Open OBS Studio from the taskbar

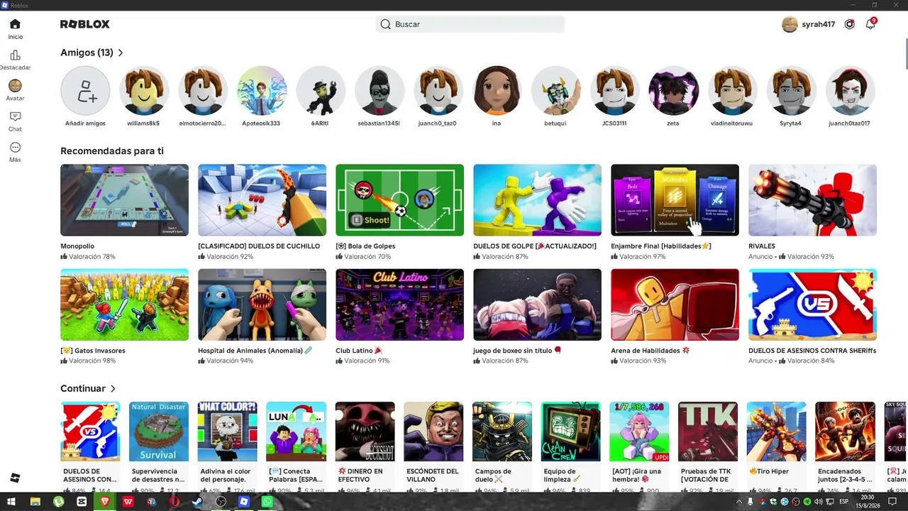[x=221, y=502]
